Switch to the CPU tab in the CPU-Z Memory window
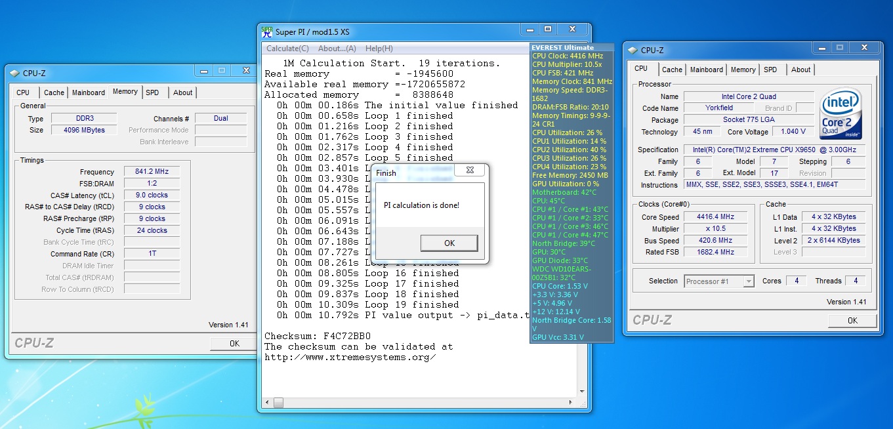Screen dimensions: 893x429 24,92
